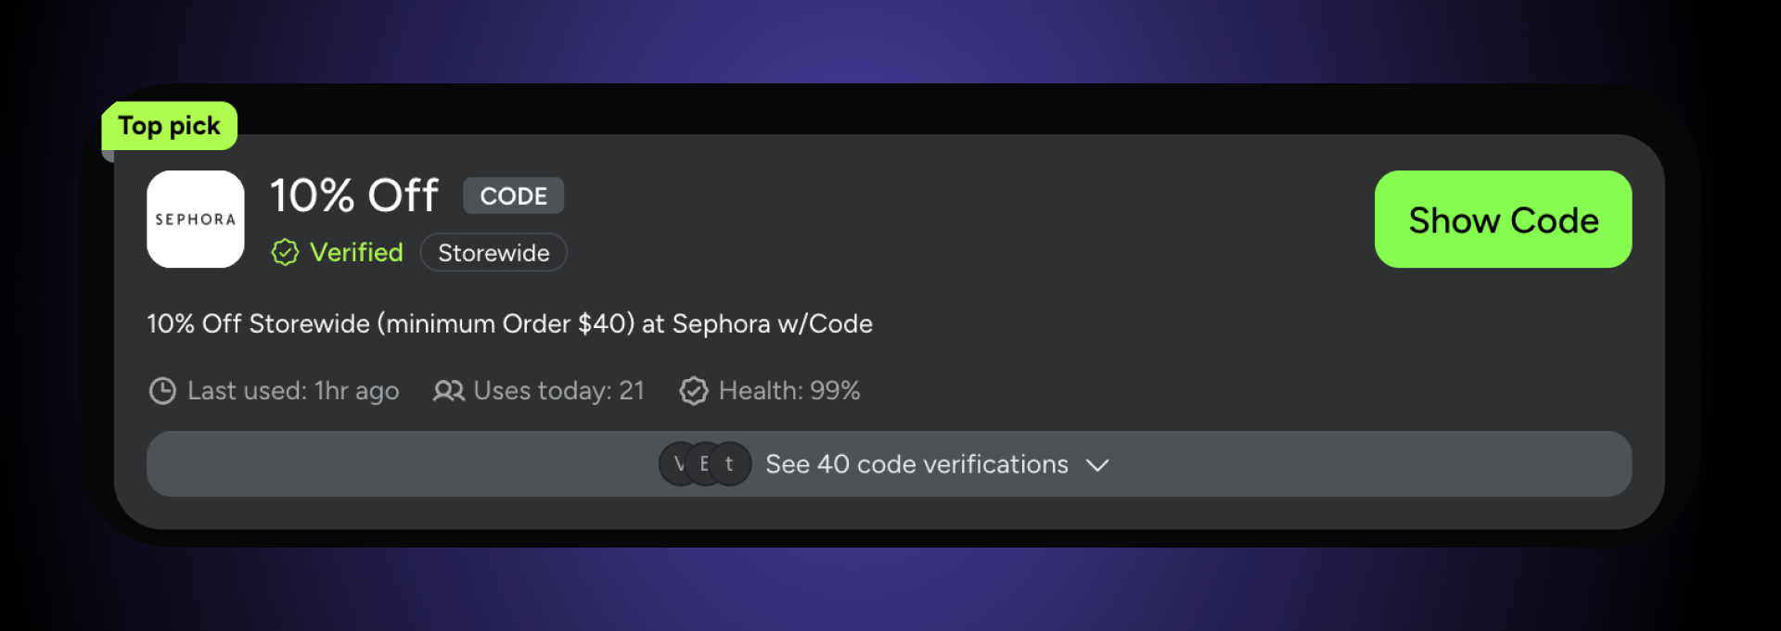Click the chevron beside See 40 code verifications

tap(1097, 466)
